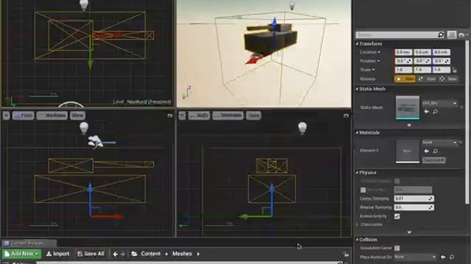Open Phys Material Override None dropdown
Image resolution: width=471 pixels, height=264 pixels.
click(415, 257)
